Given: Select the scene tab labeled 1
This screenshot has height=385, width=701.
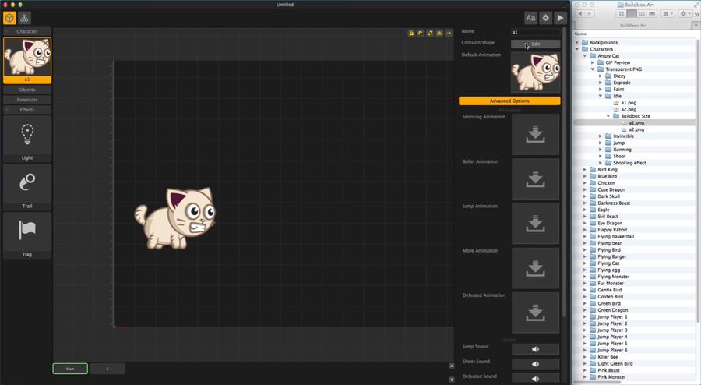Looking at the screenshot, I should tap(107, 369).
